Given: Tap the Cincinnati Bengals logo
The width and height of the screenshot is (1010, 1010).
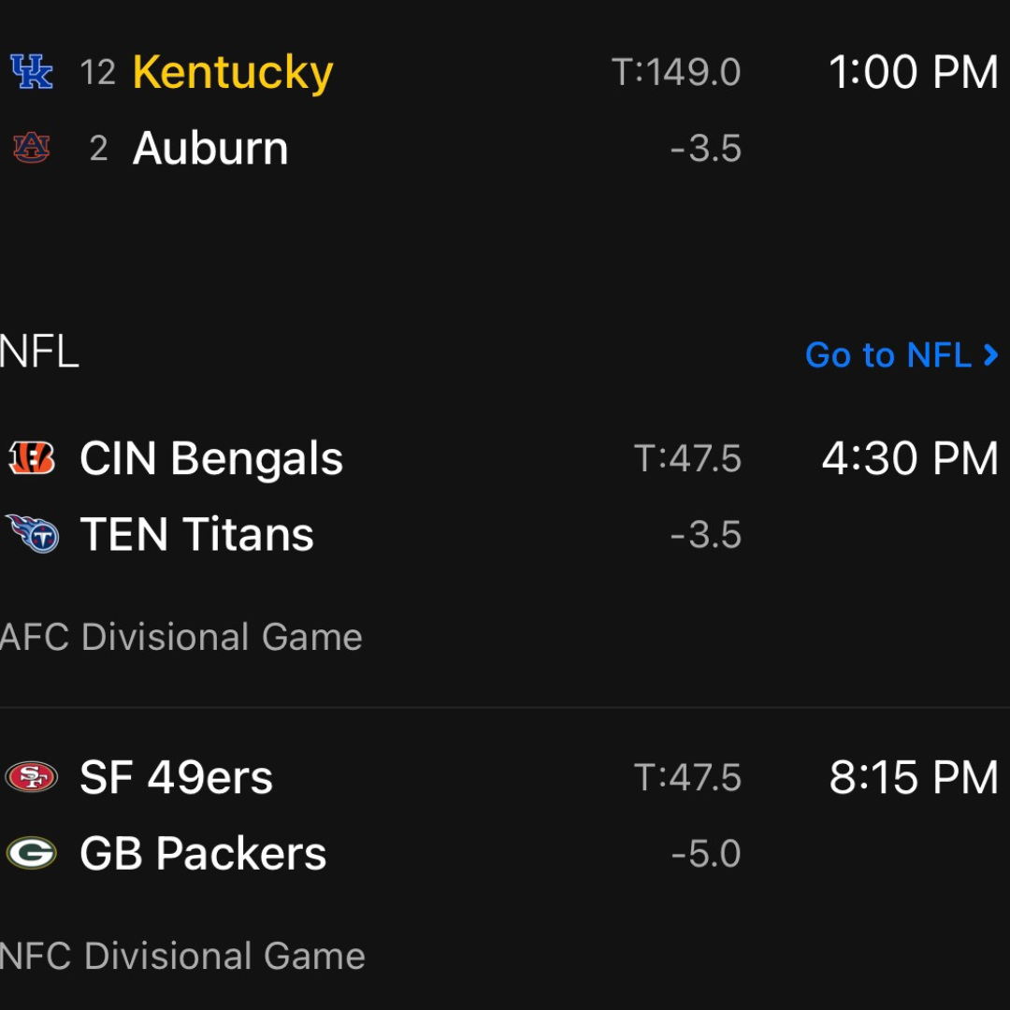Looking at the screenshot, I should [x=32, y=458].
